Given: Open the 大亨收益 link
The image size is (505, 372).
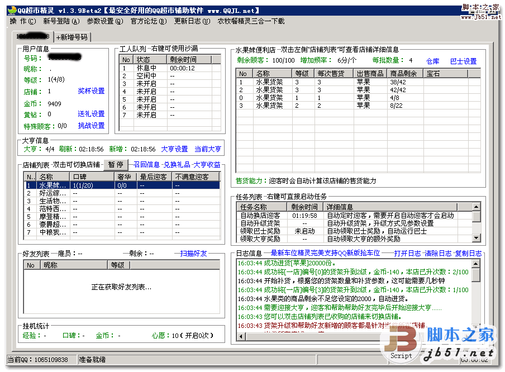Looking at the screenshot, I should tap(207, 165).
